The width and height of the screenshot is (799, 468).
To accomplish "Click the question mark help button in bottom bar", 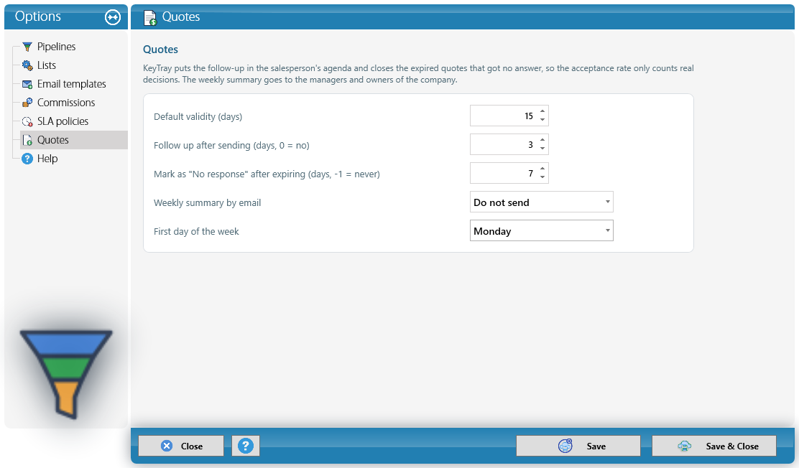I will click(x=246, y=446).
